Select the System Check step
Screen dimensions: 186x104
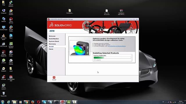[x=54, y=41]
